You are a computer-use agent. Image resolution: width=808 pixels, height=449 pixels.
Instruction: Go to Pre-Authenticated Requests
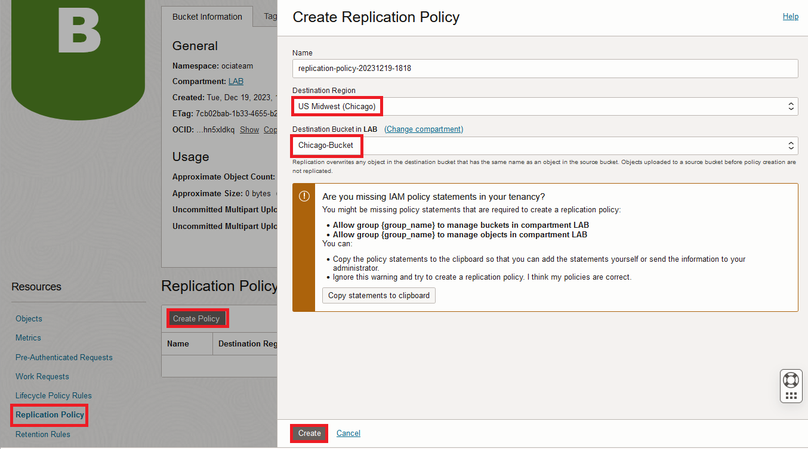click(64, 357)
